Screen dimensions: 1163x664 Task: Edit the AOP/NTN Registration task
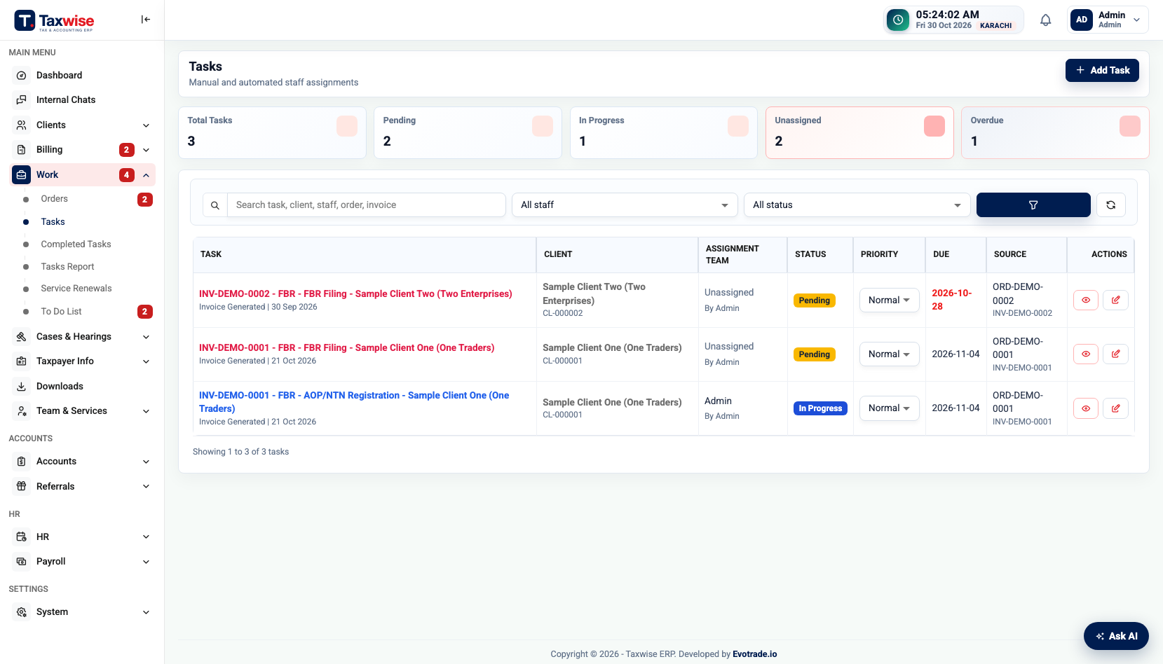coord(1115,408)
